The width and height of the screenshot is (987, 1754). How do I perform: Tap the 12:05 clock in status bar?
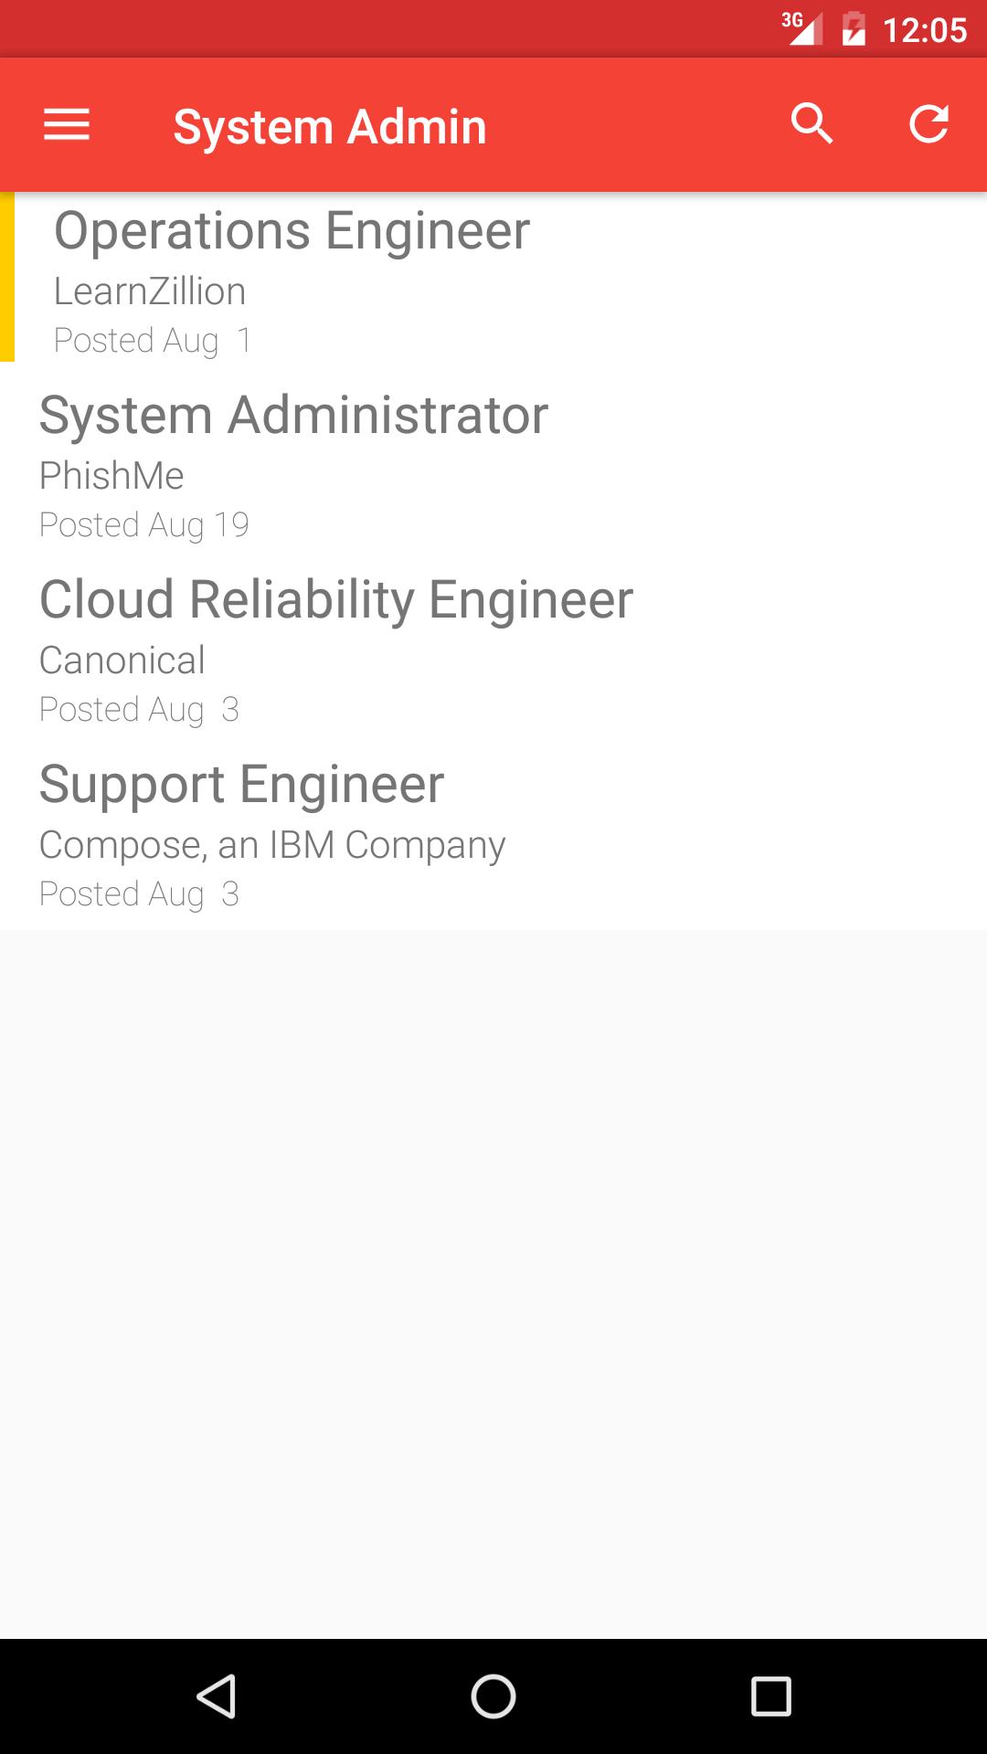(x=925, y=30)
